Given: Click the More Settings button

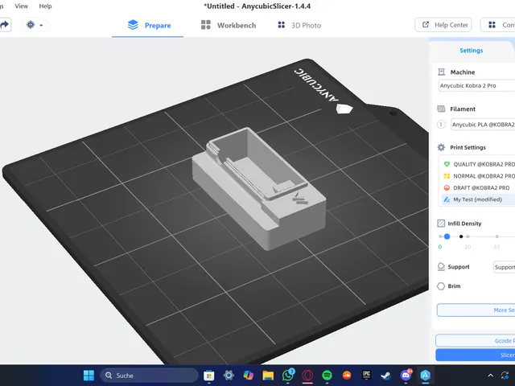Looking at the screenshot, I should [x=476, y=310].
